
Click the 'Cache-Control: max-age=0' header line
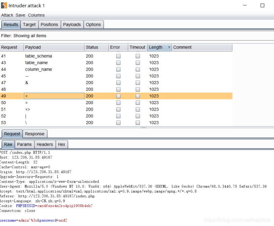point(25,167)
